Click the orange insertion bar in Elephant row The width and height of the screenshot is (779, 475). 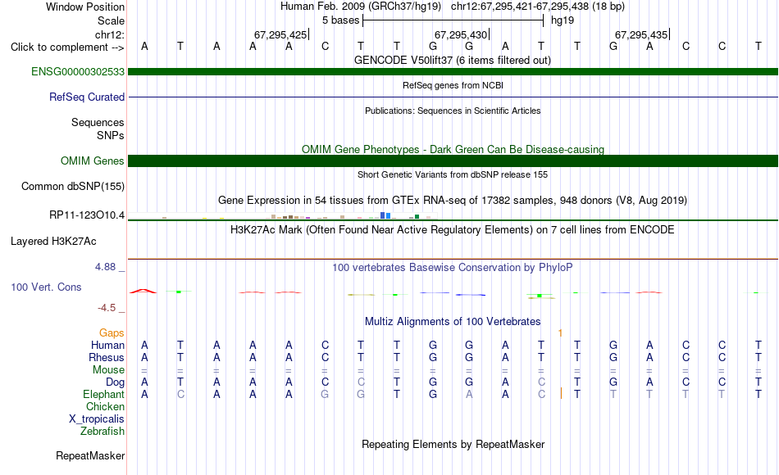561,394
